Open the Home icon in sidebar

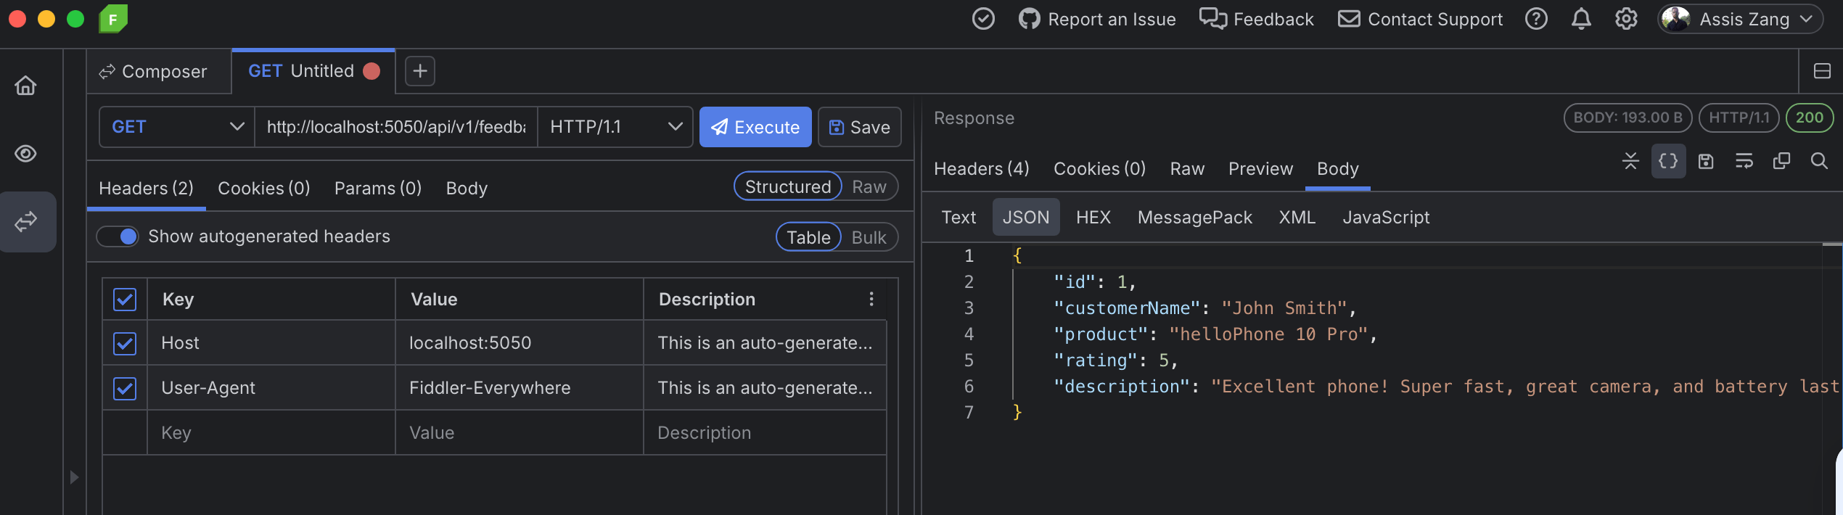(26, 86)
